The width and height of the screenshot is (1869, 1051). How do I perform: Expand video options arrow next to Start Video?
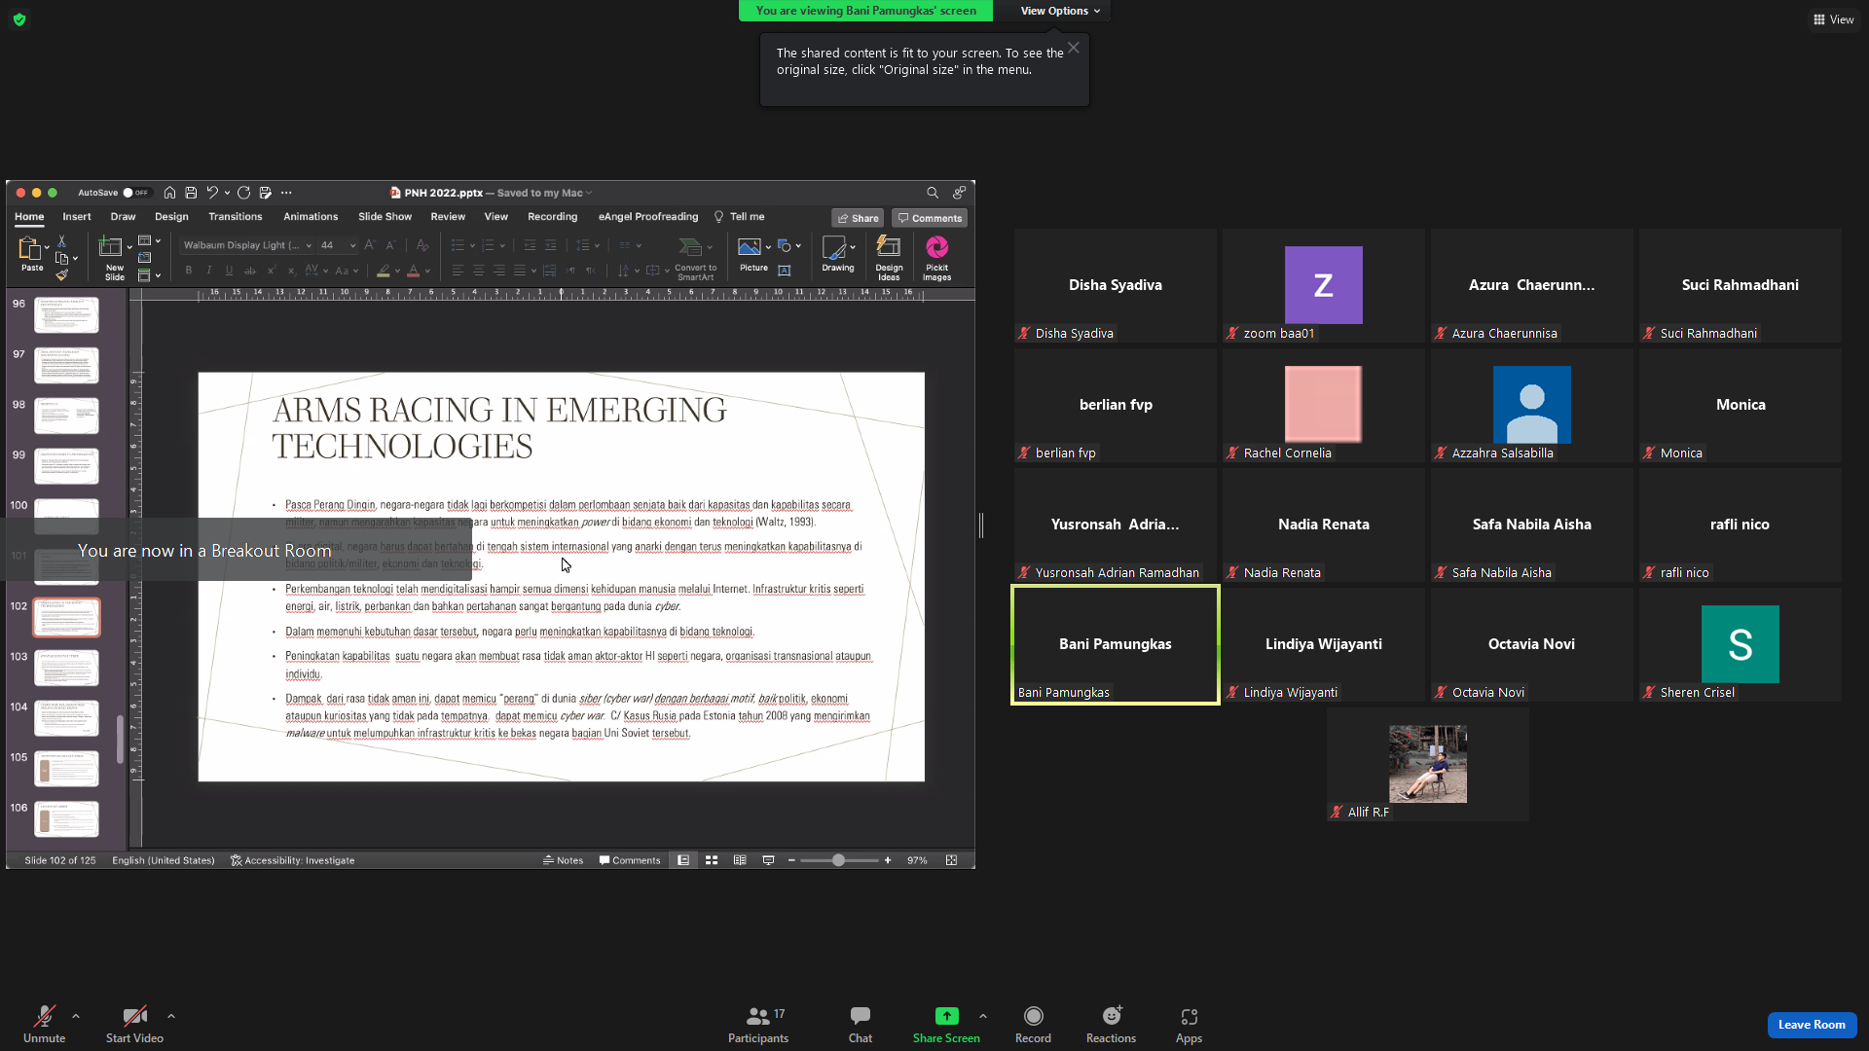pos(171,1016)
